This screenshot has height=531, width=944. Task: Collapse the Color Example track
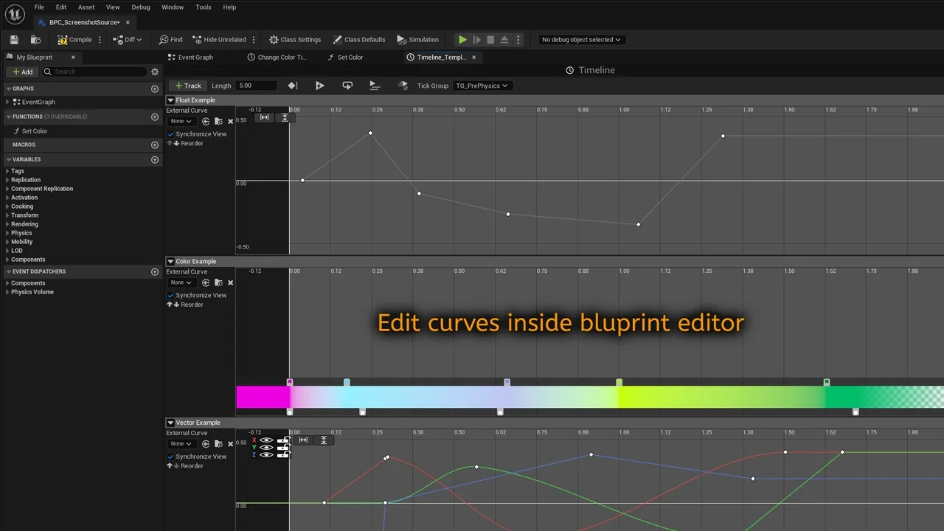pos(170,261)
